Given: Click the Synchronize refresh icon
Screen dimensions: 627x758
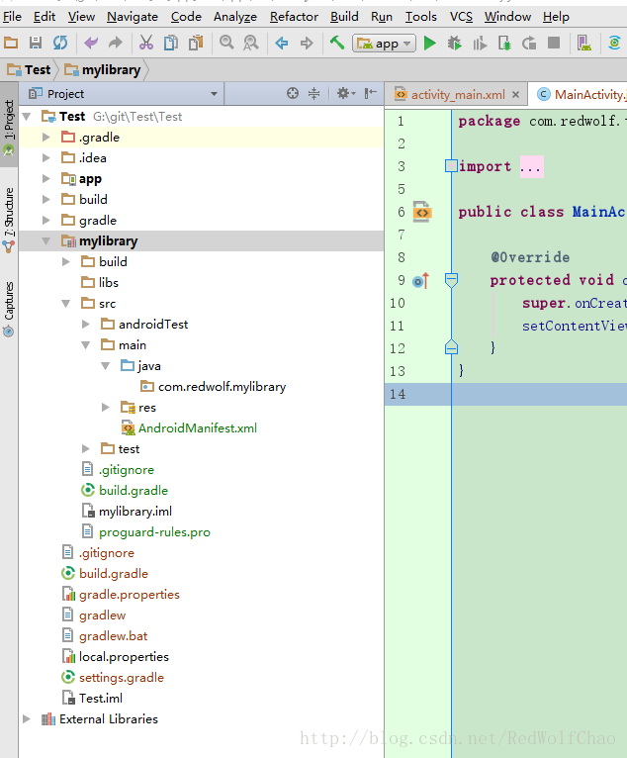Looking at the screenshot, I should click(x=60, y=43).
